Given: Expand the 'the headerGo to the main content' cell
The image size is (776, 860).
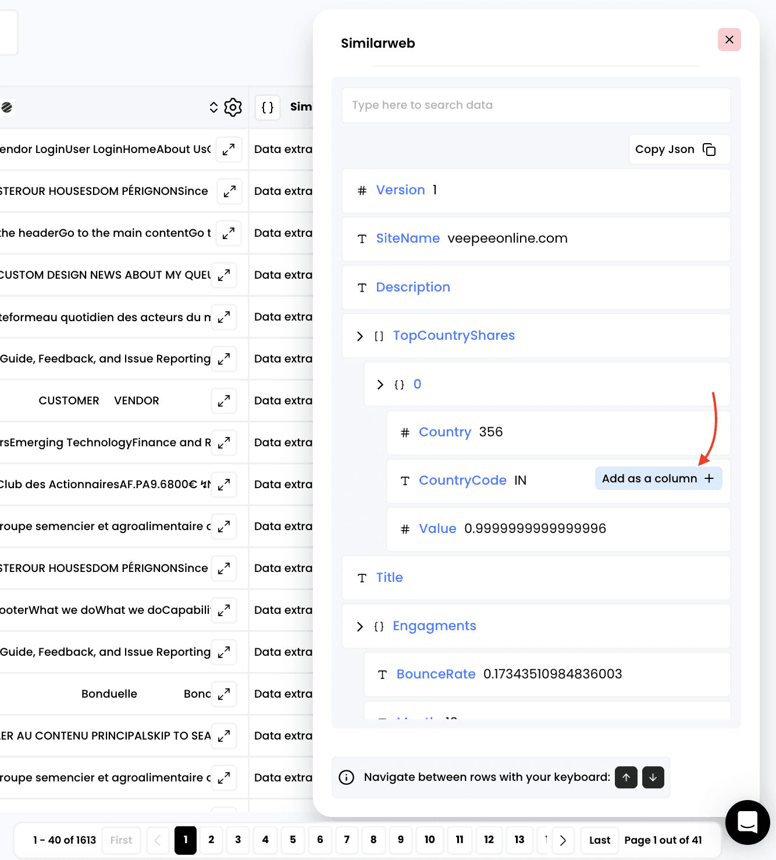Looking at the screenshot, I should click(x=229, y=233).
